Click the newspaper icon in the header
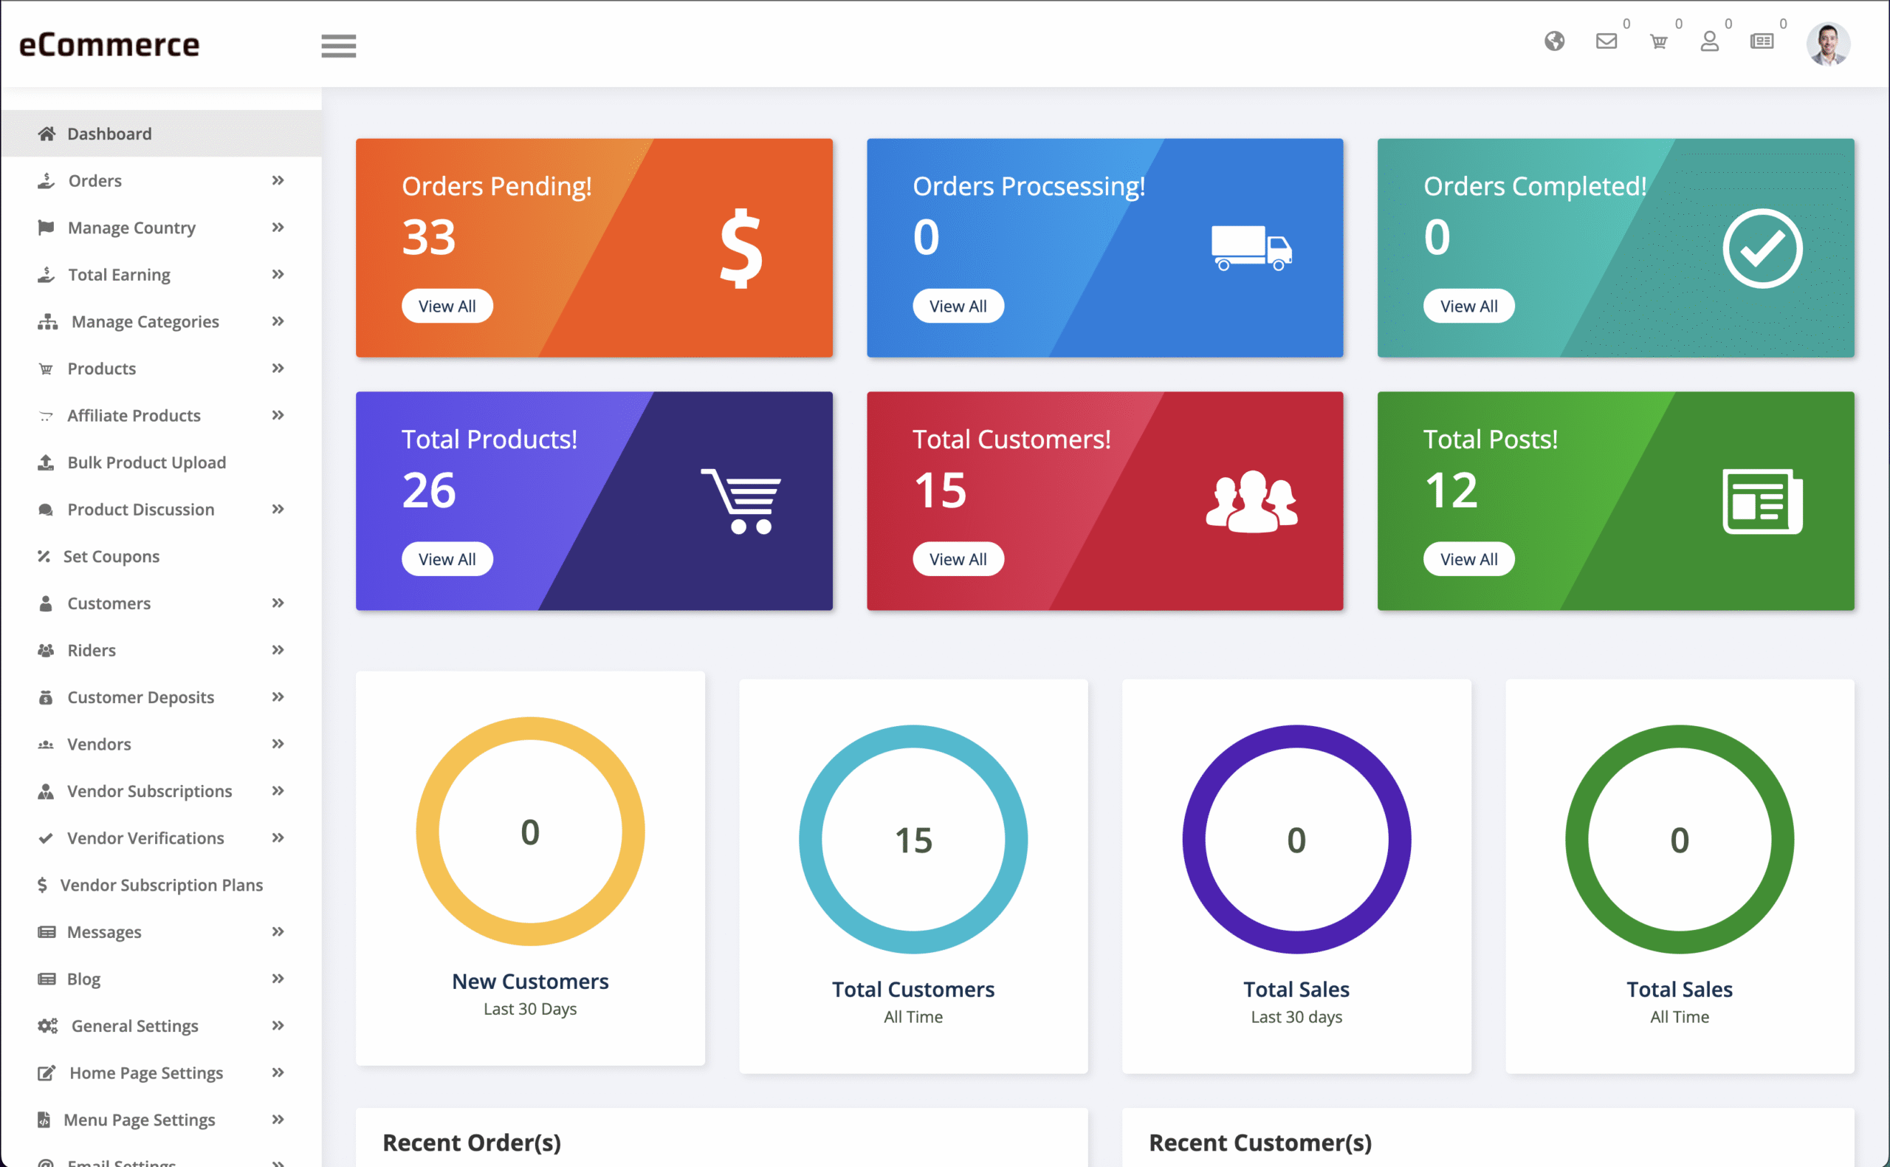The image size is (1890, 1167). [1762, 41]
